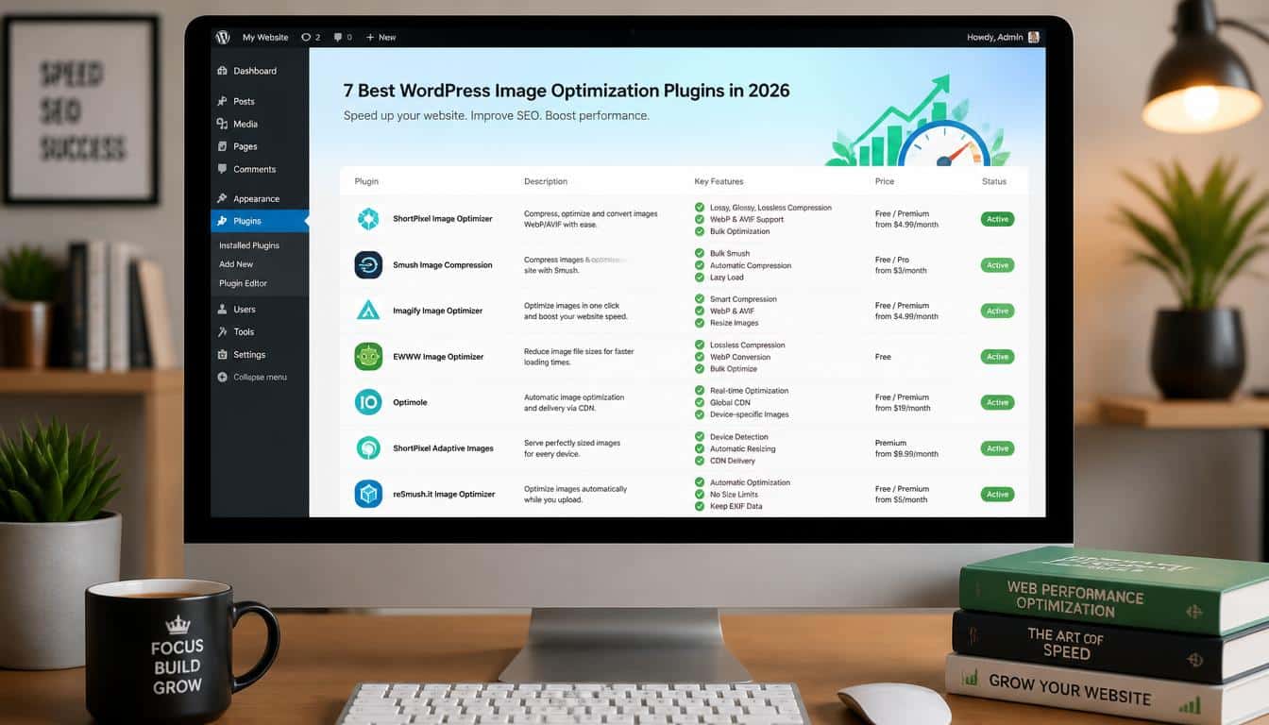Select the Plugins menu item
The image size is (1269, 725).
(x=260, y=221)
